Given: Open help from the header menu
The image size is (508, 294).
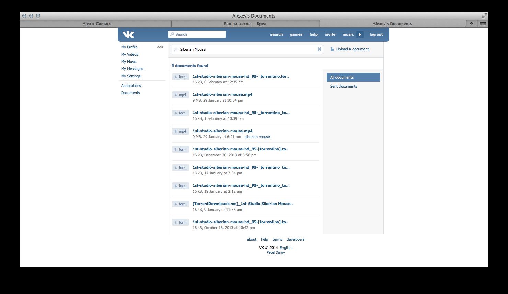Looking at the screenshot, I should pyautogui.click(x=314, y=34).
